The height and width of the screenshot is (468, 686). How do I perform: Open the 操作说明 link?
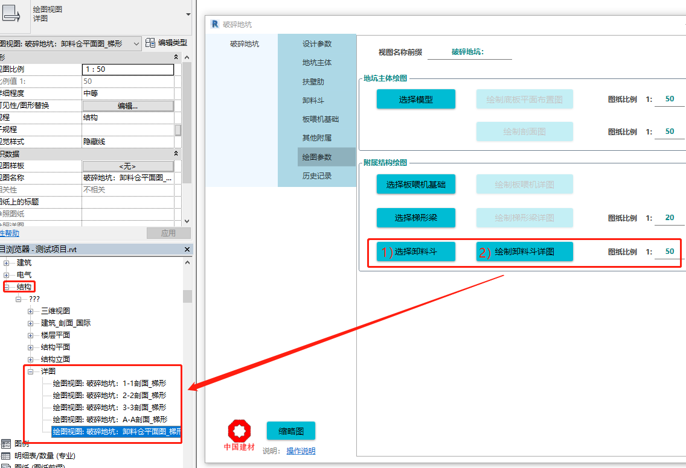301,451
